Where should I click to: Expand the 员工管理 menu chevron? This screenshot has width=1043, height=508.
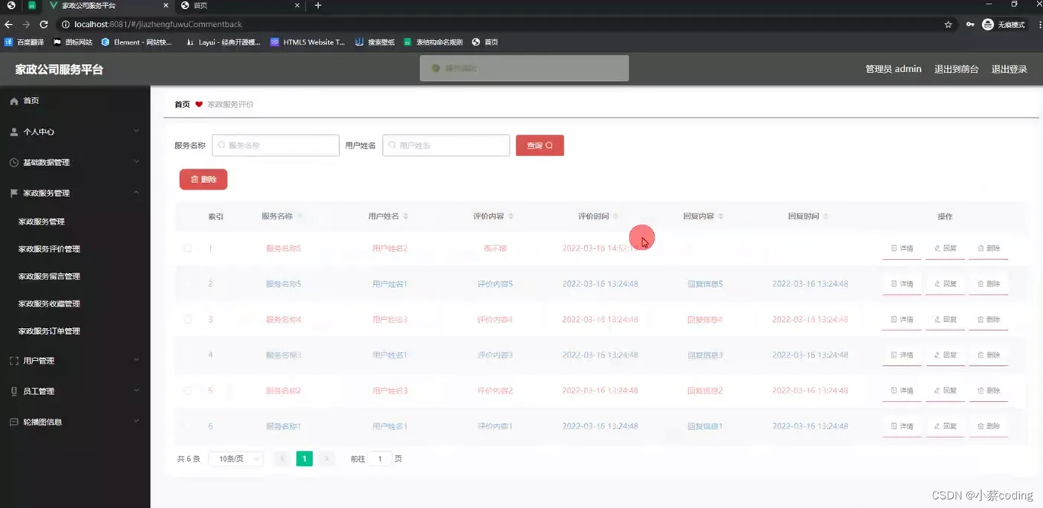coord(136,391)
